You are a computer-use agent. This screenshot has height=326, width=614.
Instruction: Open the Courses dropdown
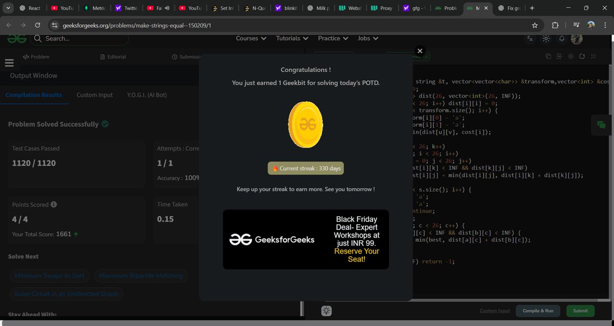click(251, 38)
